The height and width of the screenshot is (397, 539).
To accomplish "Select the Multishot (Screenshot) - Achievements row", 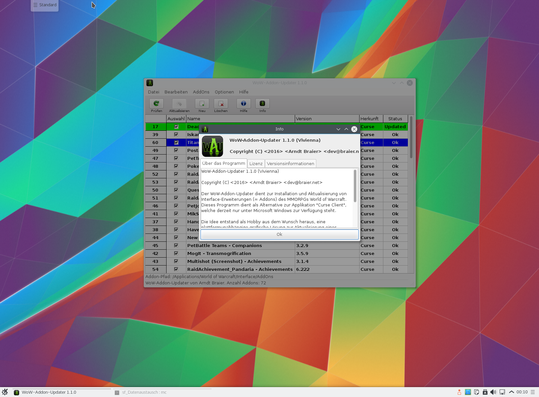I will (277, 261).
